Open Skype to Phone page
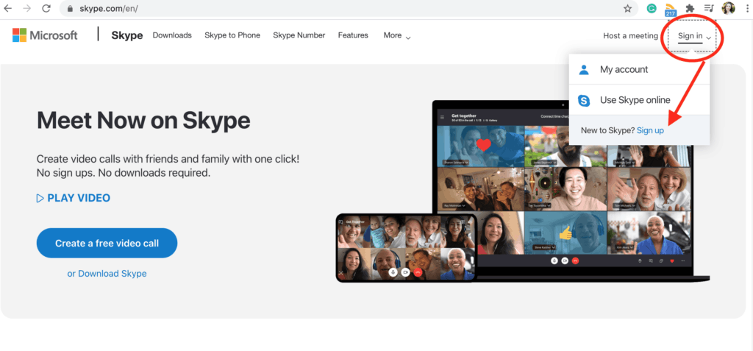This screenshot has width=753, height=351. [x=232, y=35]
